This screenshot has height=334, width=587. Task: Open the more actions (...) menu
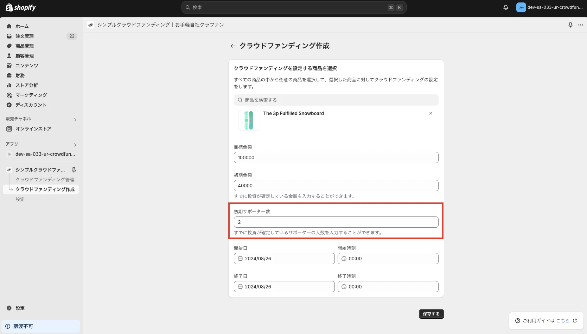(580, 25)
